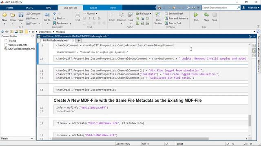261x146 pixels.
Task: Click the Step button
Action: point(206,17)
